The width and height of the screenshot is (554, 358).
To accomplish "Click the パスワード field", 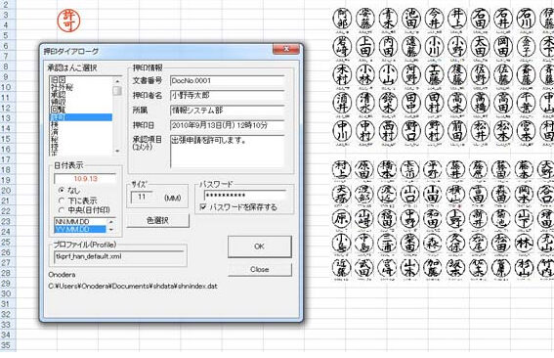I will coord(245,196).
